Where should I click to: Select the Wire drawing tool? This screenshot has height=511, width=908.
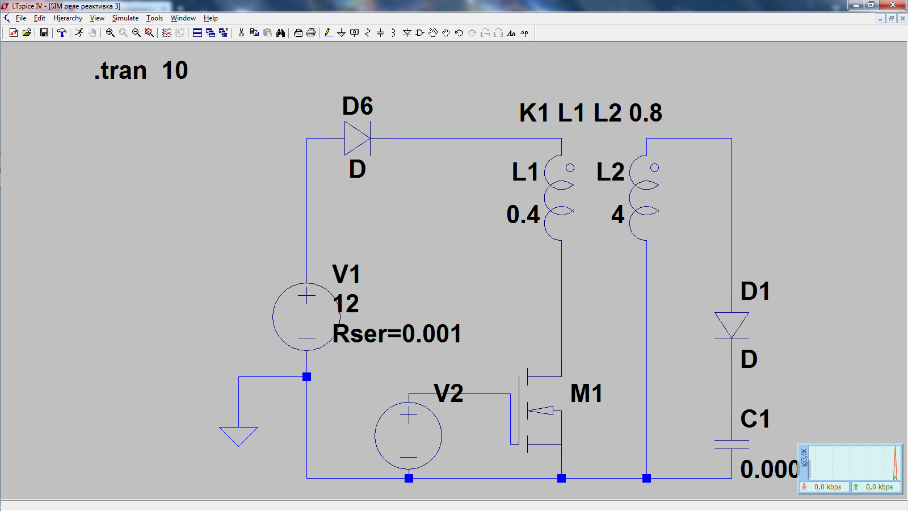point(329,33)
